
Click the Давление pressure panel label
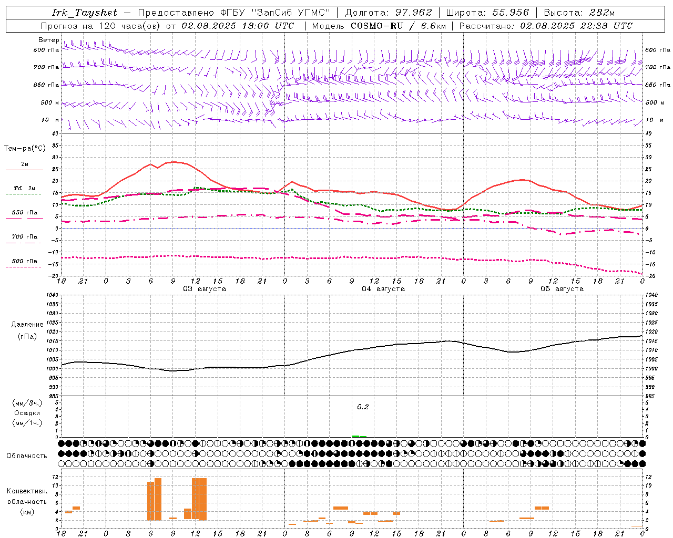27,325
